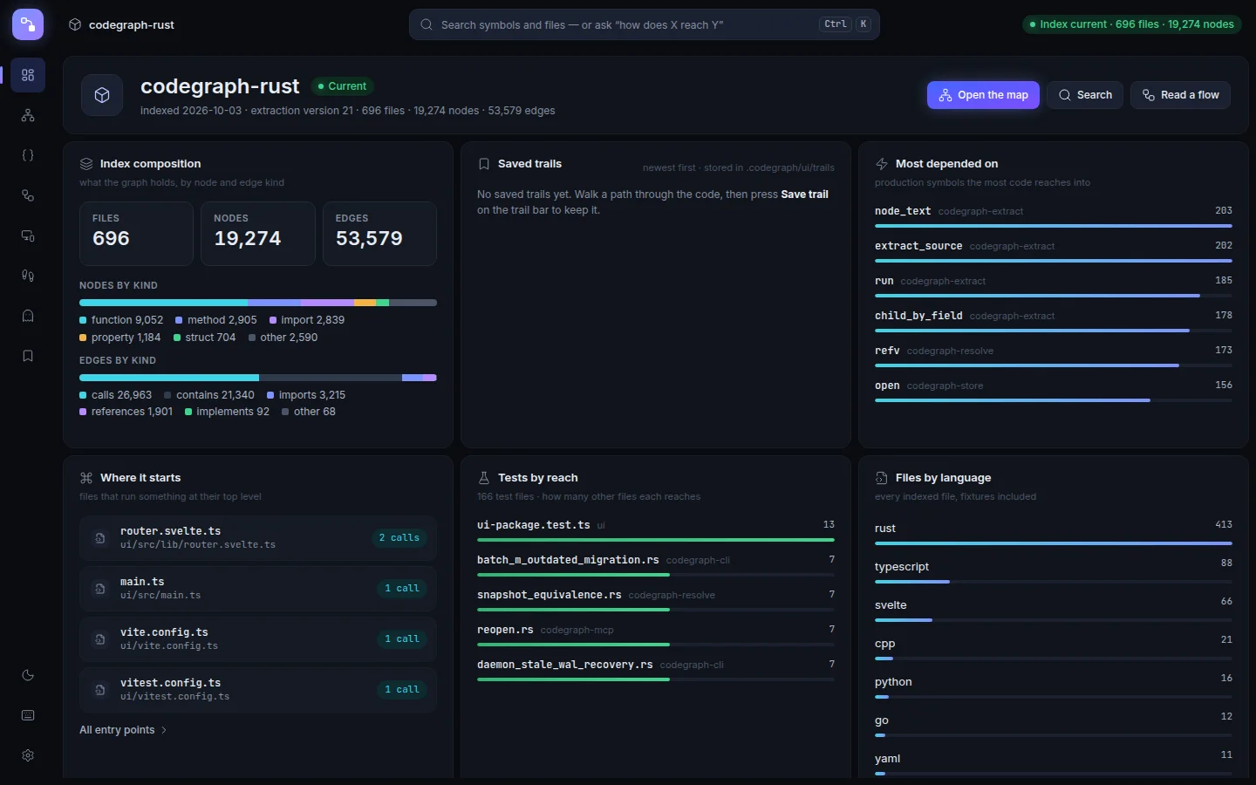
Task: Expand All entry points link
Action: pyautogui.click(x=123, y=730)
